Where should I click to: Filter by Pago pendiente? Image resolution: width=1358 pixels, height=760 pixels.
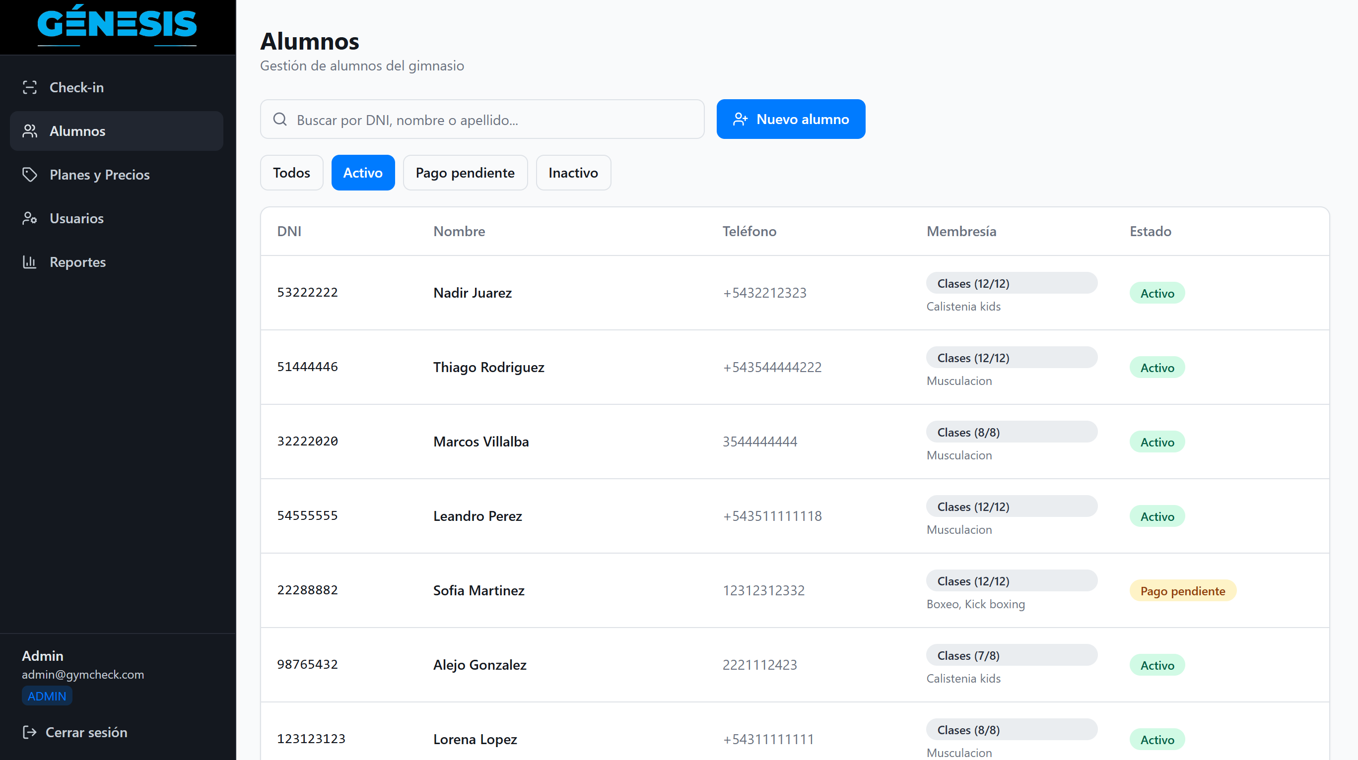pos(465,173)
